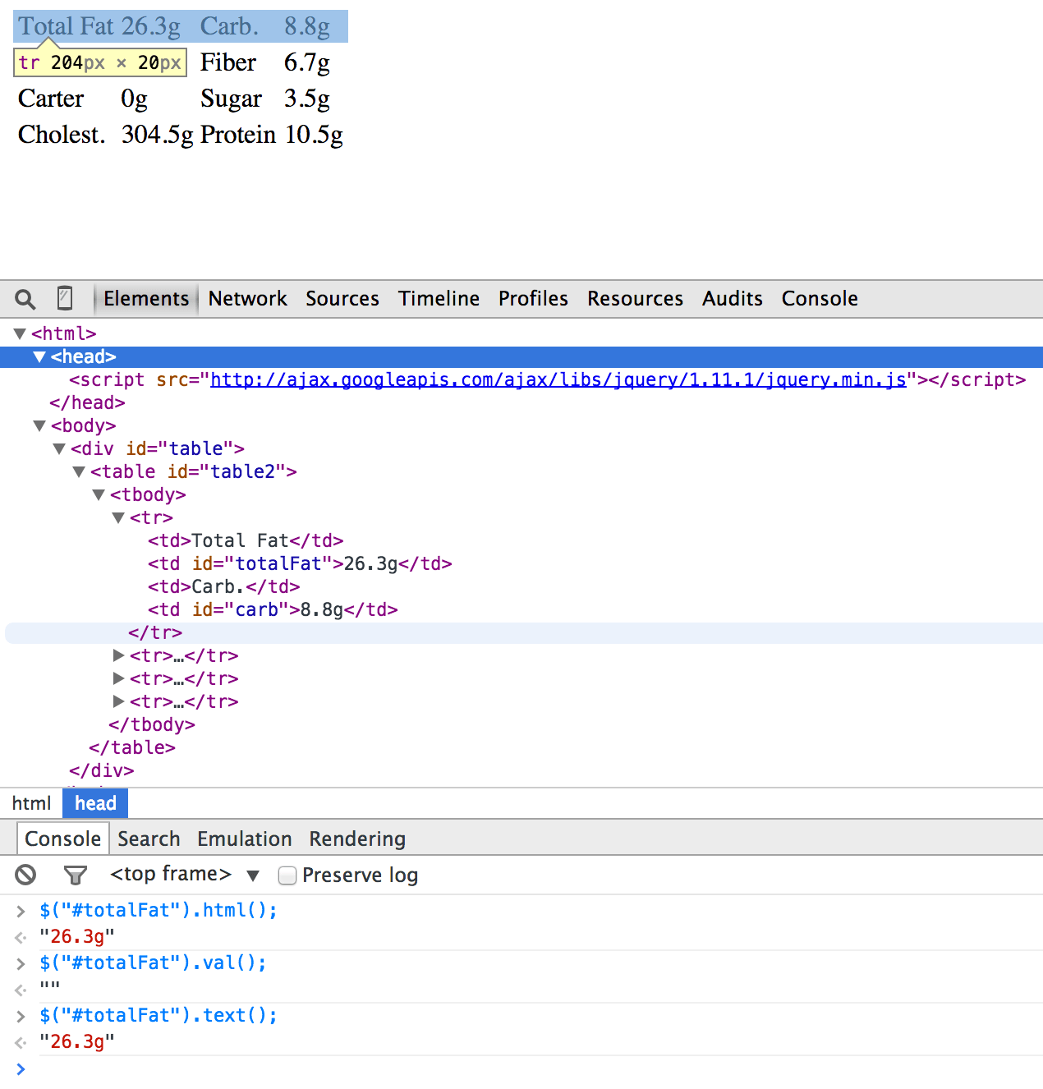Image resolution: width=1043 pixels, height=1089 pixels.
Task: Click the $("#totalFat").text(); console entry
Action: pos(159,1015)
